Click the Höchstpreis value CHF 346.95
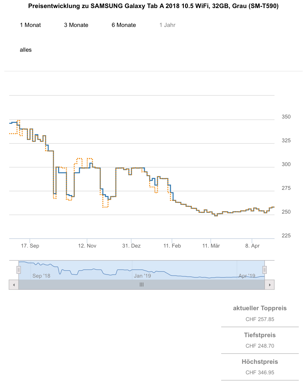The image size is (307, 387). pyautogui.click(x=260, y=372)
